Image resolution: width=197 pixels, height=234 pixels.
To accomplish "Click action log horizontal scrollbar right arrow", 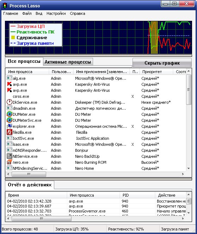I will click(x=183, y=218).
